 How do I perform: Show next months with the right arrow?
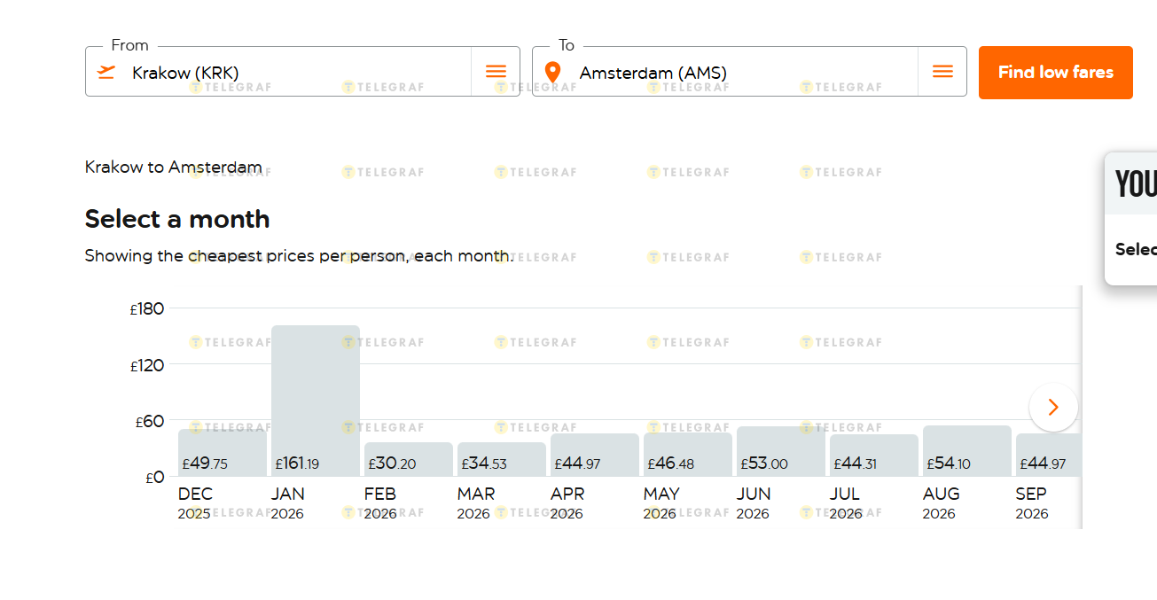(x=1053, y=408)
